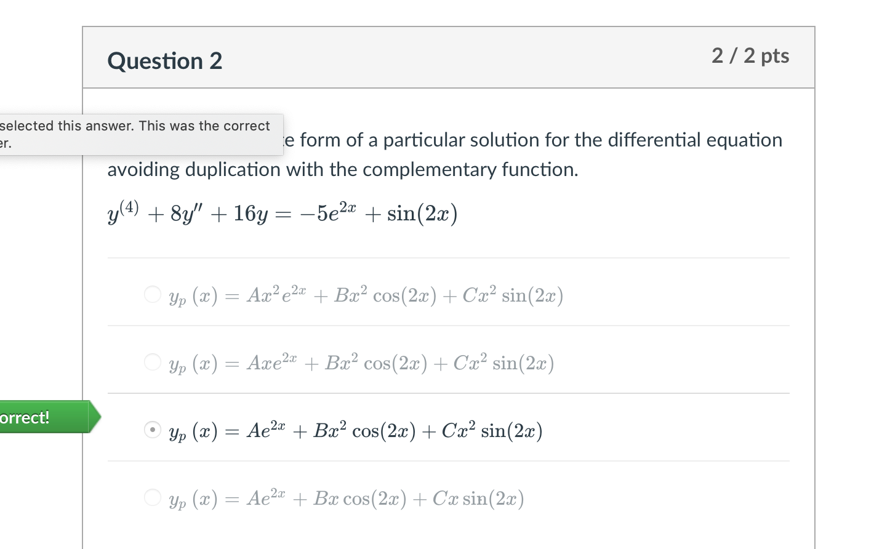Select the radio button for Ae^2x + Bx² cos(2x) + Cx² sin(2x)

(152, 430)
